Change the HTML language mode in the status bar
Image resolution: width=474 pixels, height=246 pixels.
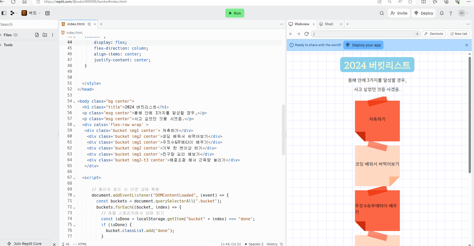(x=80, y=244)
